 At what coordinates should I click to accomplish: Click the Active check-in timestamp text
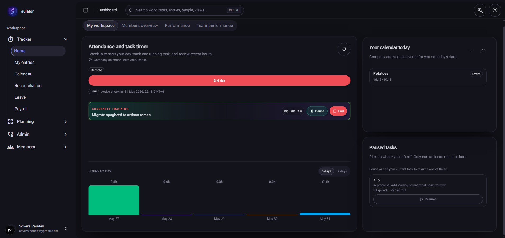(132, 92)
